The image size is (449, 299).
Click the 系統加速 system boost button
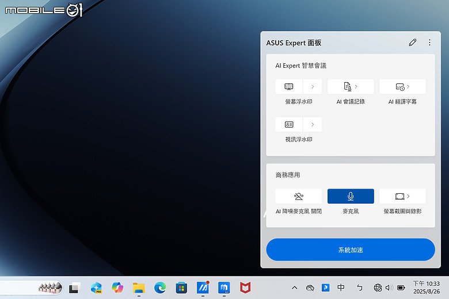point(351,250)
